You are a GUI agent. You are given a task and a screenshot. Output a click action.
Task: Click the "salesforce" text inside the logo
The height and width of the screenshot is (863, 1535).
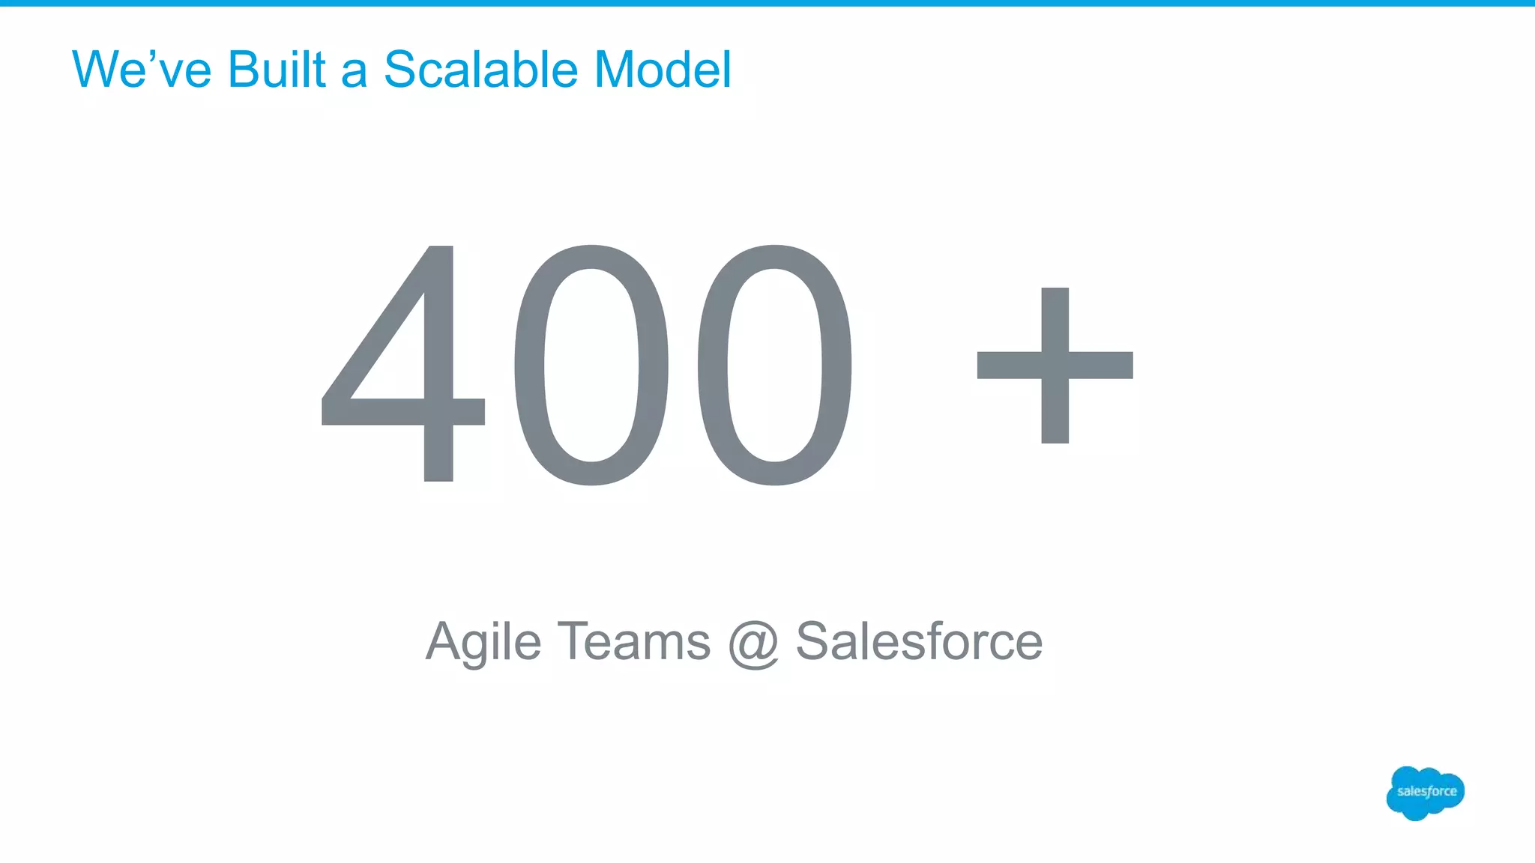1426,791
